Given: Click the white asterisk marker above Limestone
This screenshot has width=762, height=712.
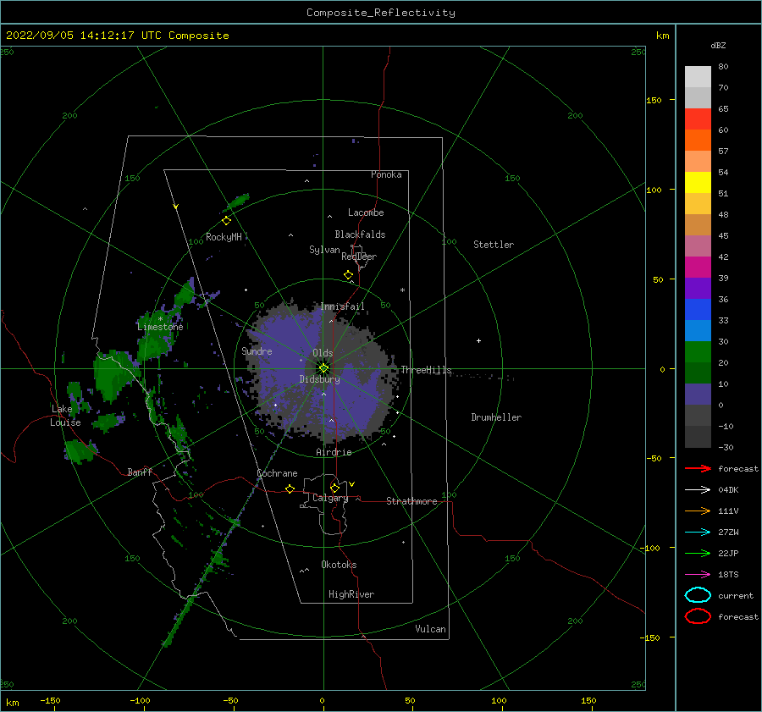Looking at the screenshot, I should click(160, 319).
